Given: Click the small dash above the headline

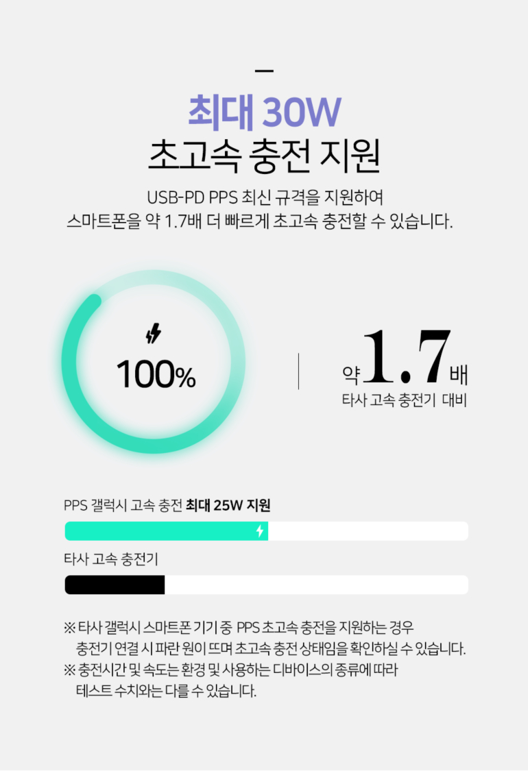Looking at the screenshot, I should [x=263, y=71].
